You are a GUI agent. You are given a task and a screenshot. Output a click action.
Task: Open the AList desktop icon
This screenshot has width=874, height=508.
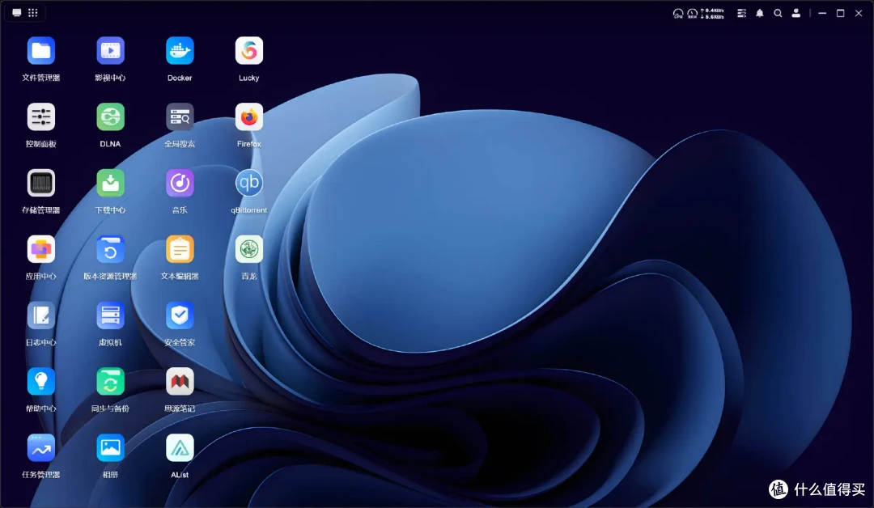[180, 448]
